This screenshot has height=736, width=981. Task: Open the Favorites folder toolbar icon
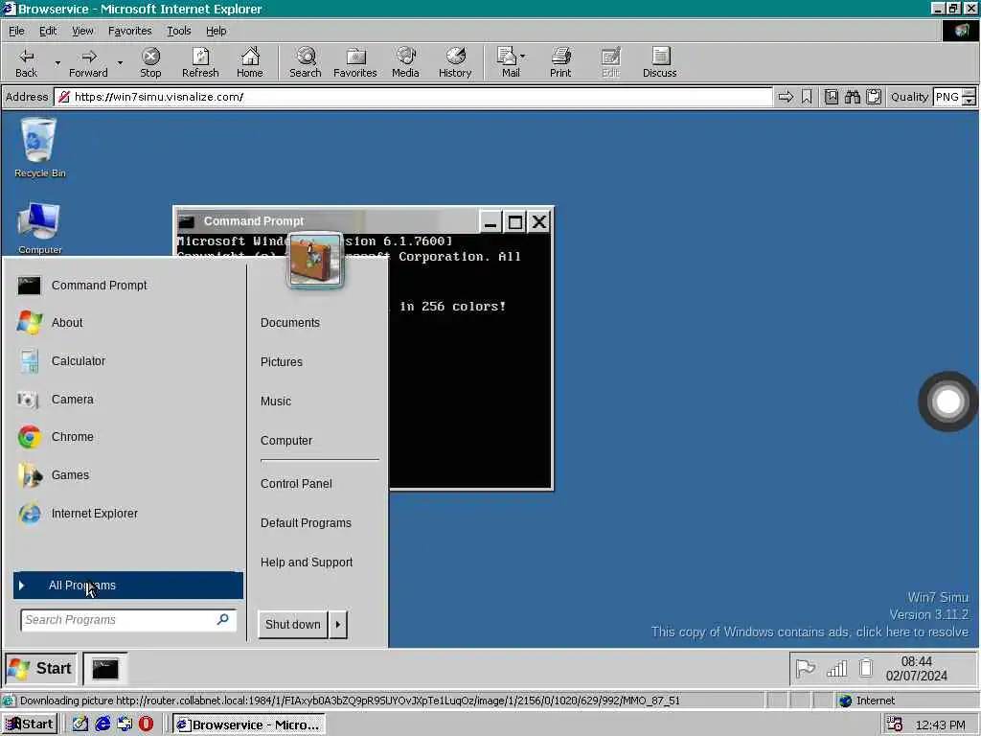[355, 62]
